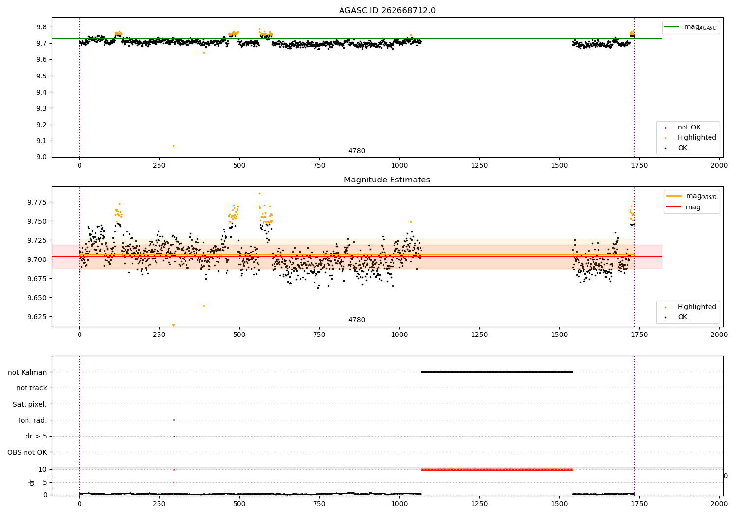The height and width of the screenshot is (515, 736).
Task: Click the 'Sat. pixel.' axis label
Action: [x=30, y=405]
